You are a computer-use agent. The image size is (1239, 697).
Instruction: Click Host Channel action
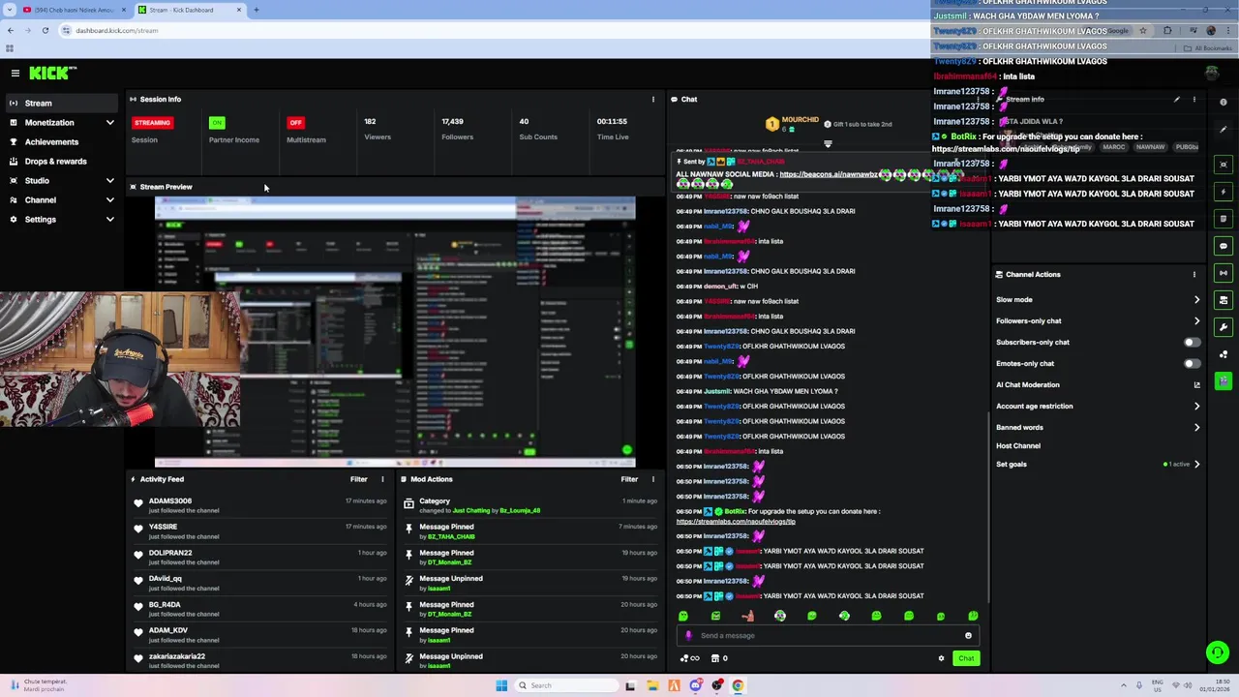(x=1018, y=446)
